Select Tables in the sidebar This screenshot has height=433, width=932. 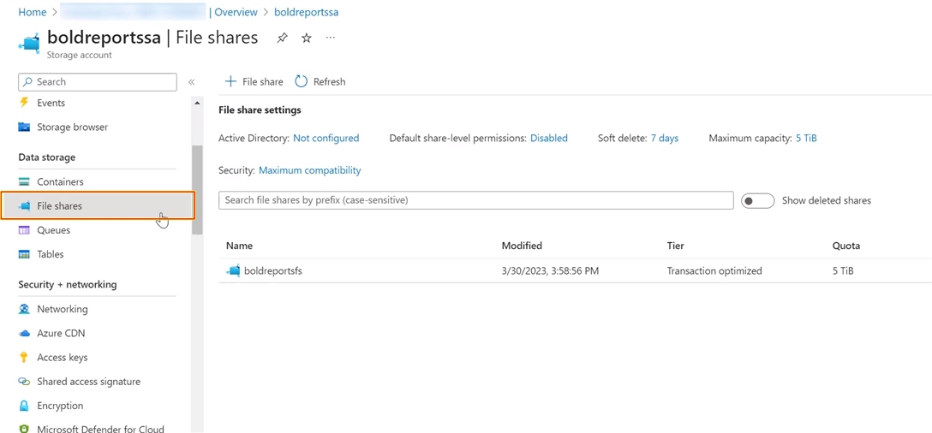click(x=51, y=254)
